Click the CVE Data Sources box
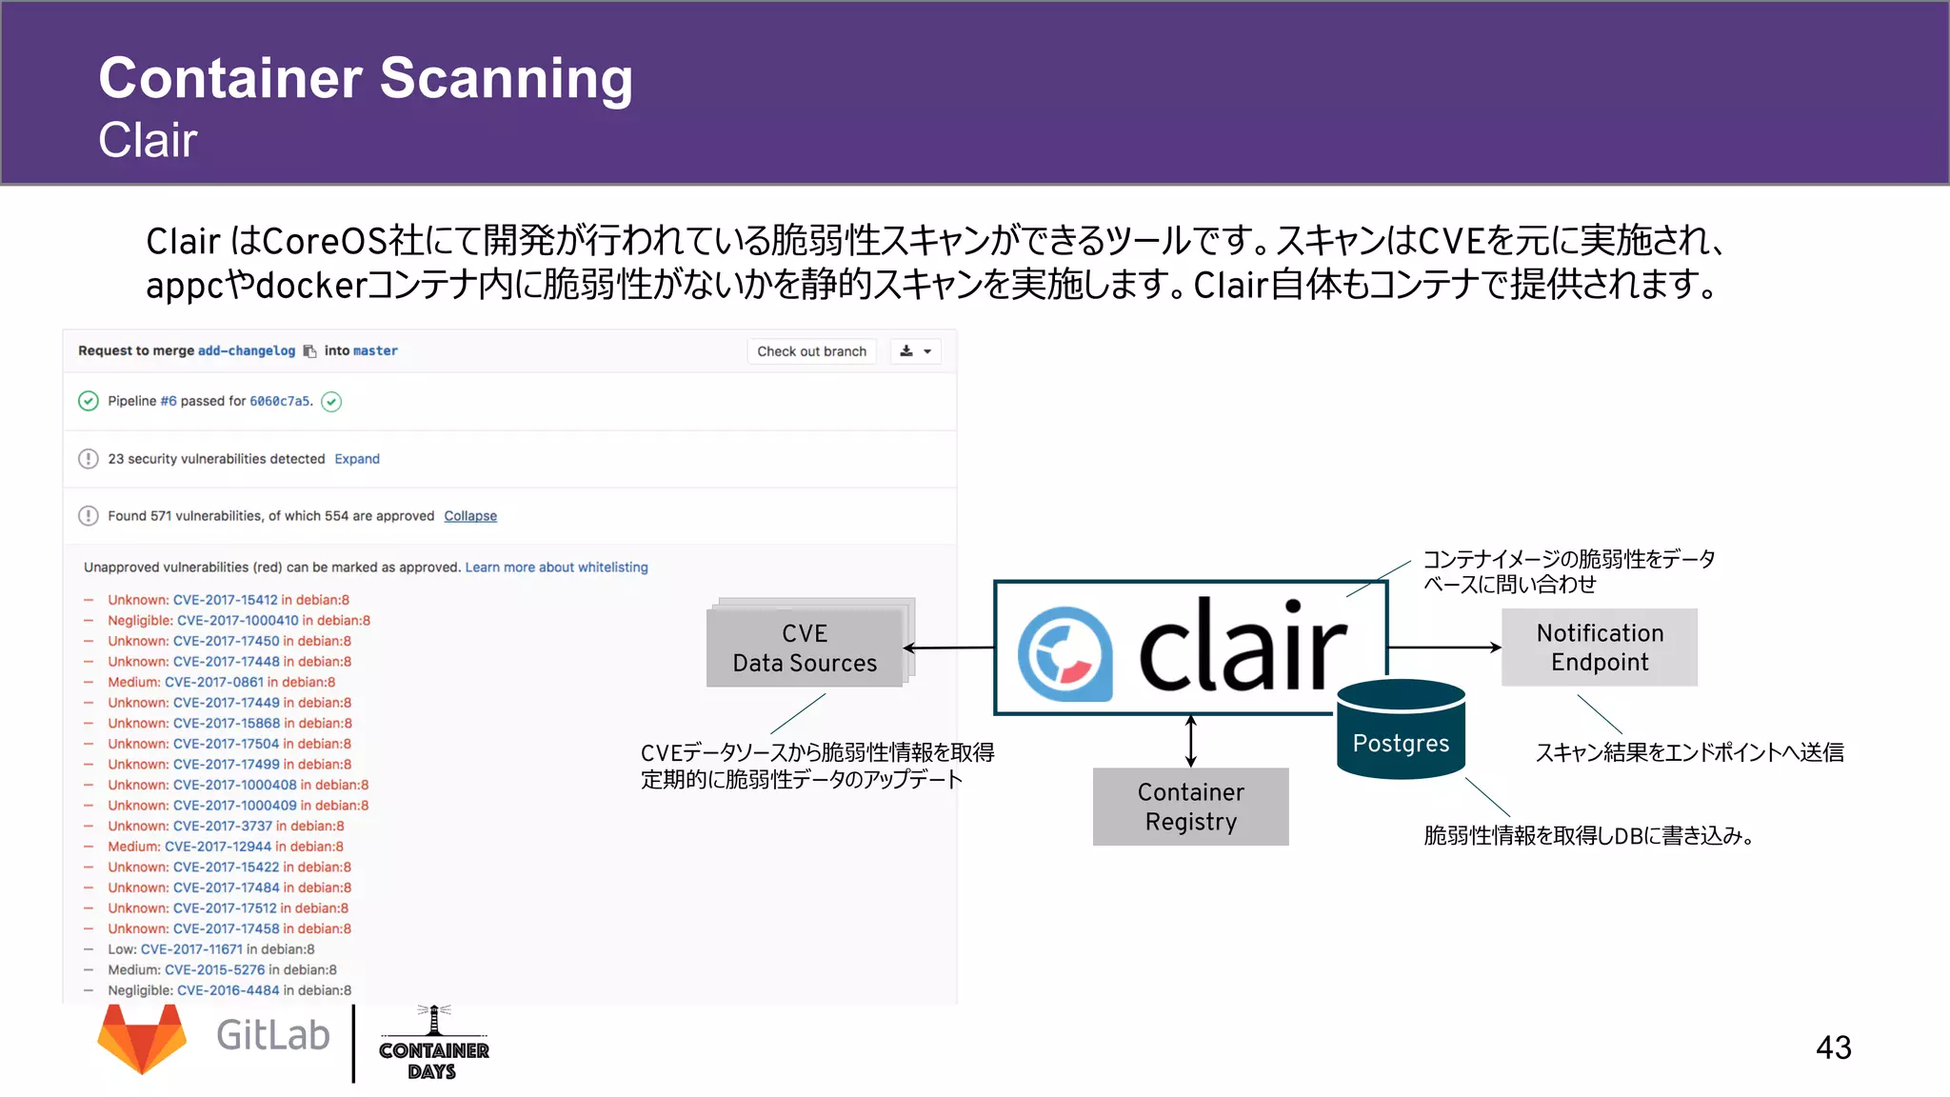 (x=806, y=648)
